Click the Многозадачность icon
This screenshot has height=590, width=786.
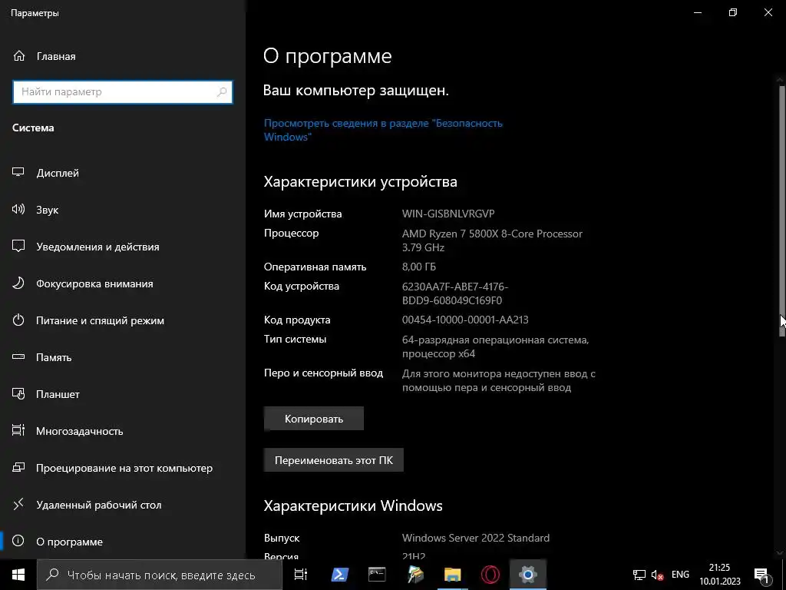pyautogui.click(x=18, y=430)
